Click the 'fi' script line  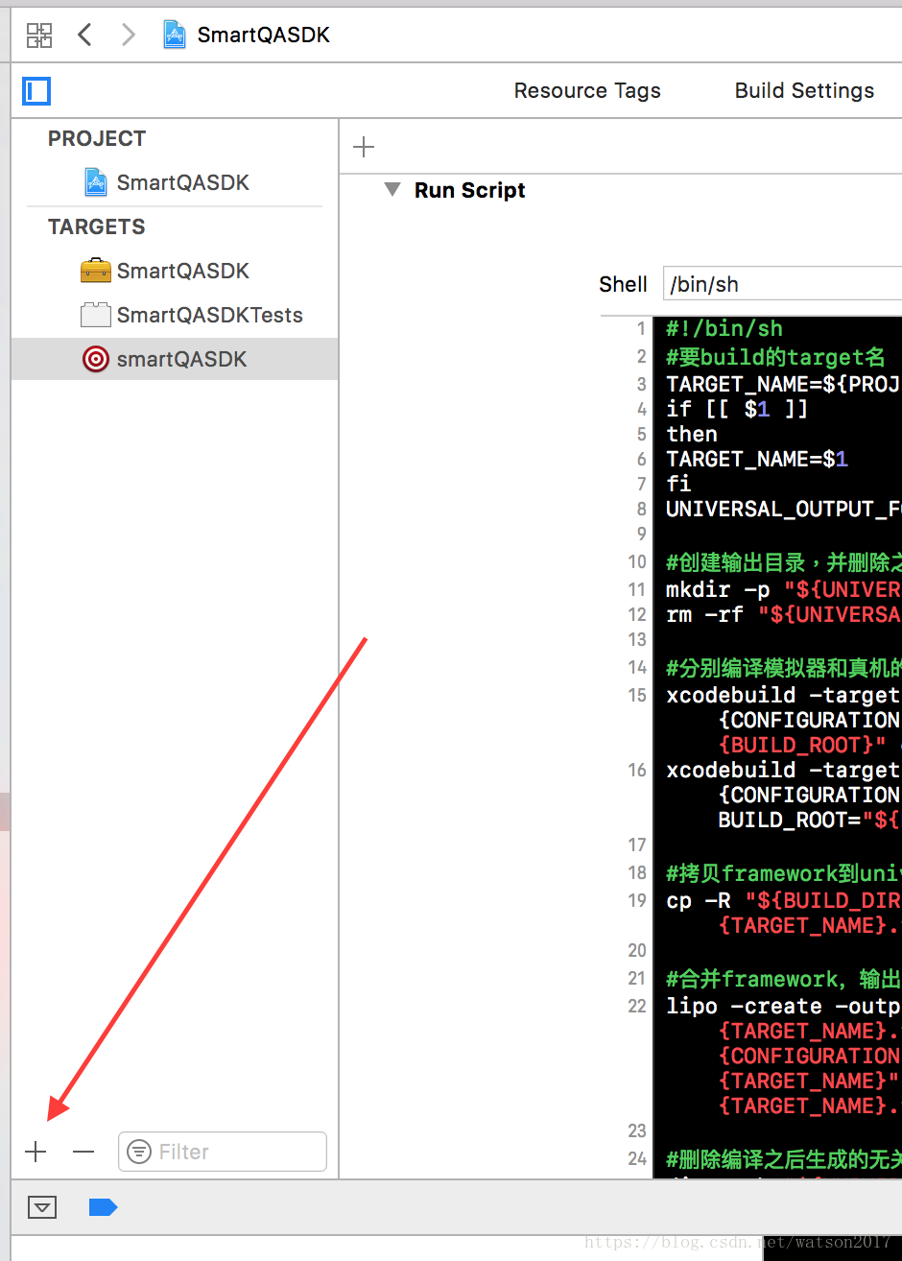point(678,484)
